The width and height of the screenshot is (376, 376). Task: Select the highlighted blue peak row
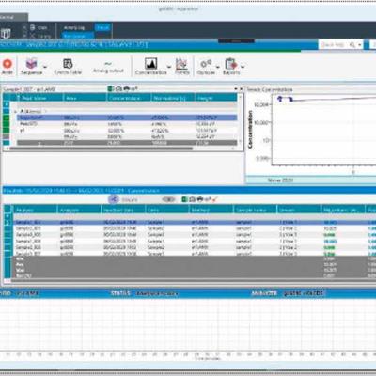(x=127, y=117)
